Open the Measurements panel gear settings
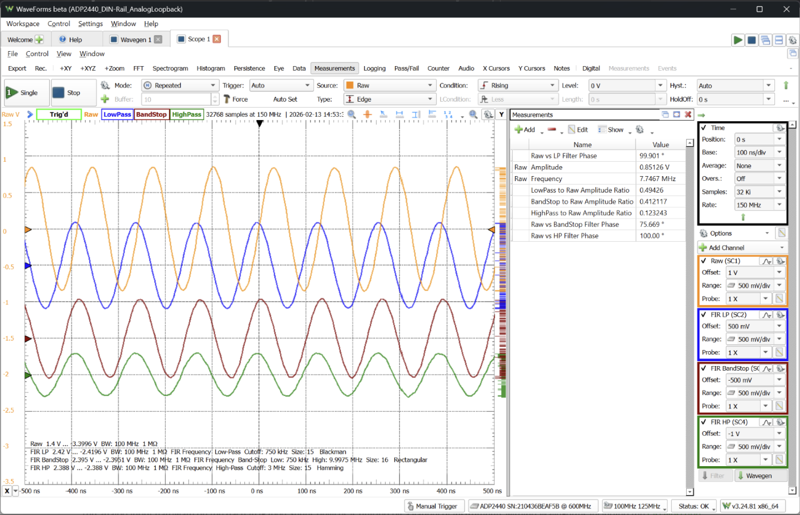Image resolution: width=800 pixels, height=515 pixels. click(640, 129)
